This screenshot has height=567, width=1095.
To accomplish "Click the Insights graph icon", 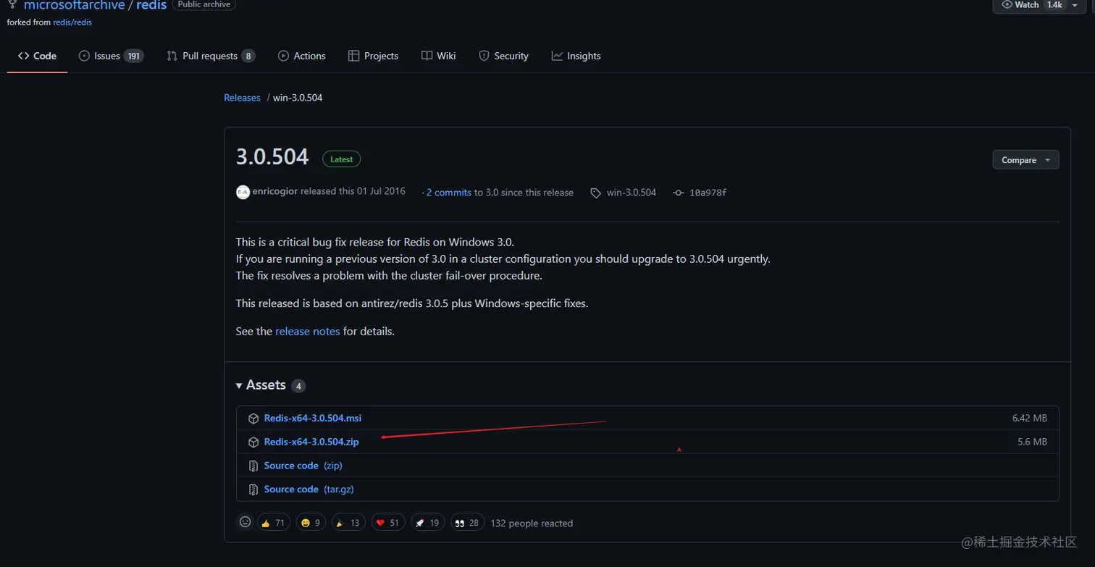I will click(557, 56).
